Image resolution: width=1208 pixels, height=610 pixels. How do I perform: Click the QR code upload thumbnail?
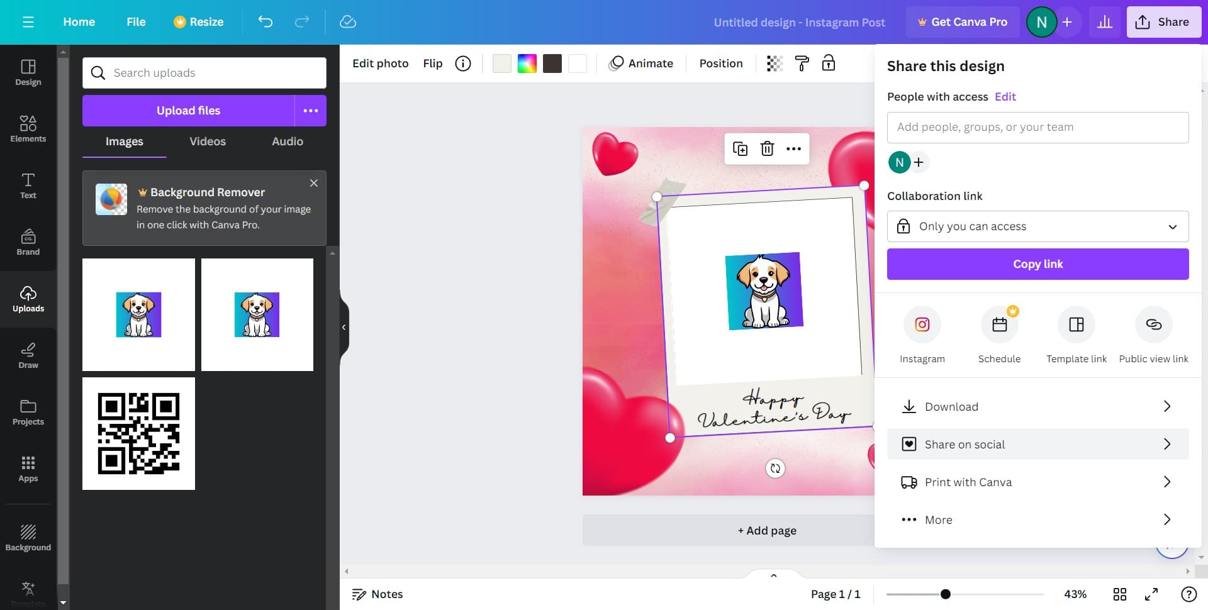point(138,434)
